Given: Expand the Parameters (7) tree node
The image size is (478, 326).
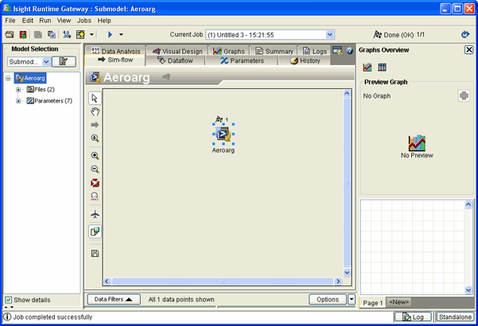Looking at the screenshot, I should tap(18, 101).
